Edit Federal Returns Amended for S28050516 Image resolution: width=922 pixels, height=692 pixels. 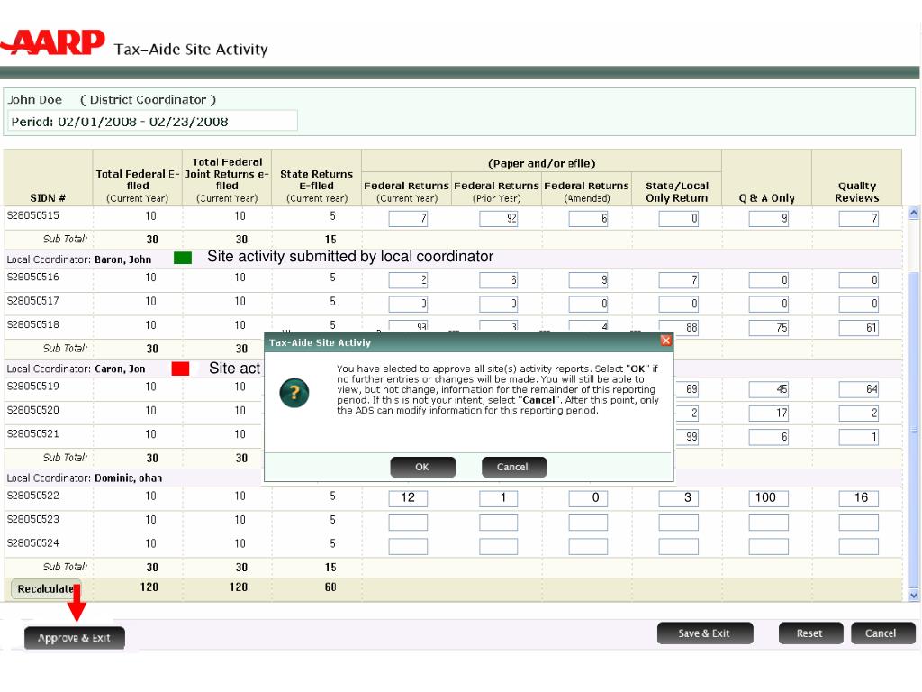coord(588,280)
